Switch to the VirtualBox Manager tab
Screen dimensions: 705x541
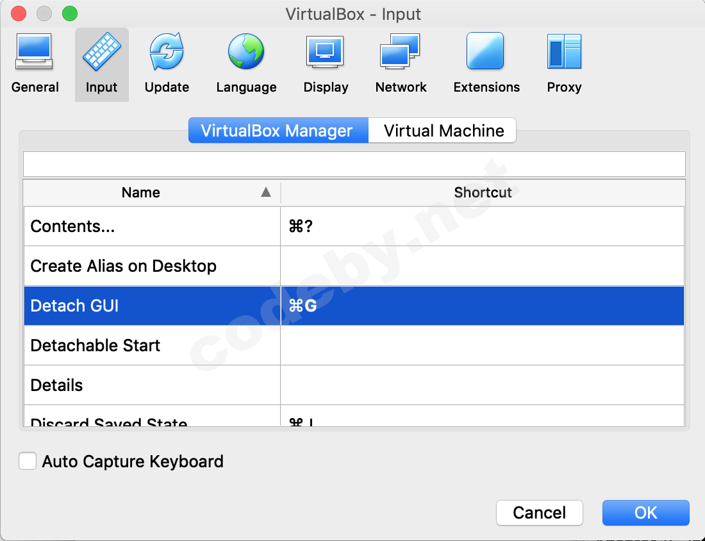(278, 131)
